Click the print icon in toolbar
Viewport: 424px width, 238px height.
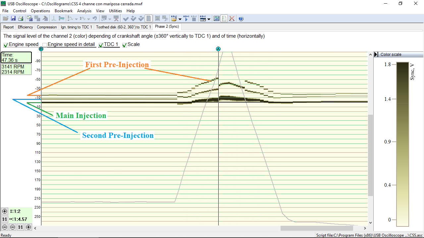(21, 19)
